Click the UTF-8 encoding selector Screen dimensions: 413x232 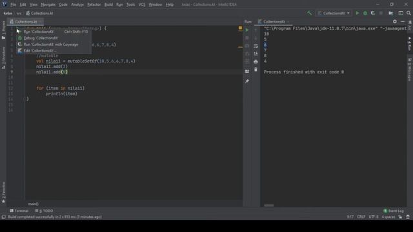point(374,217)
